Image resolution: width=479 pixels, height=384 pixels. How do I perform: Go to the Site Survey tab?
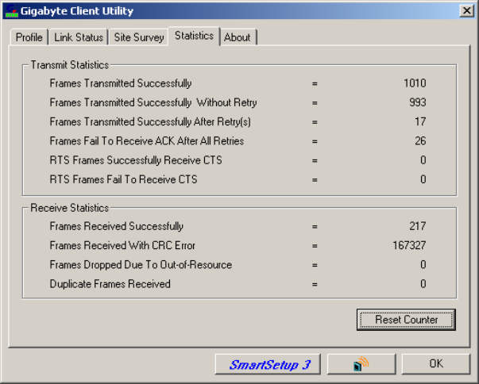coord(139,37)
